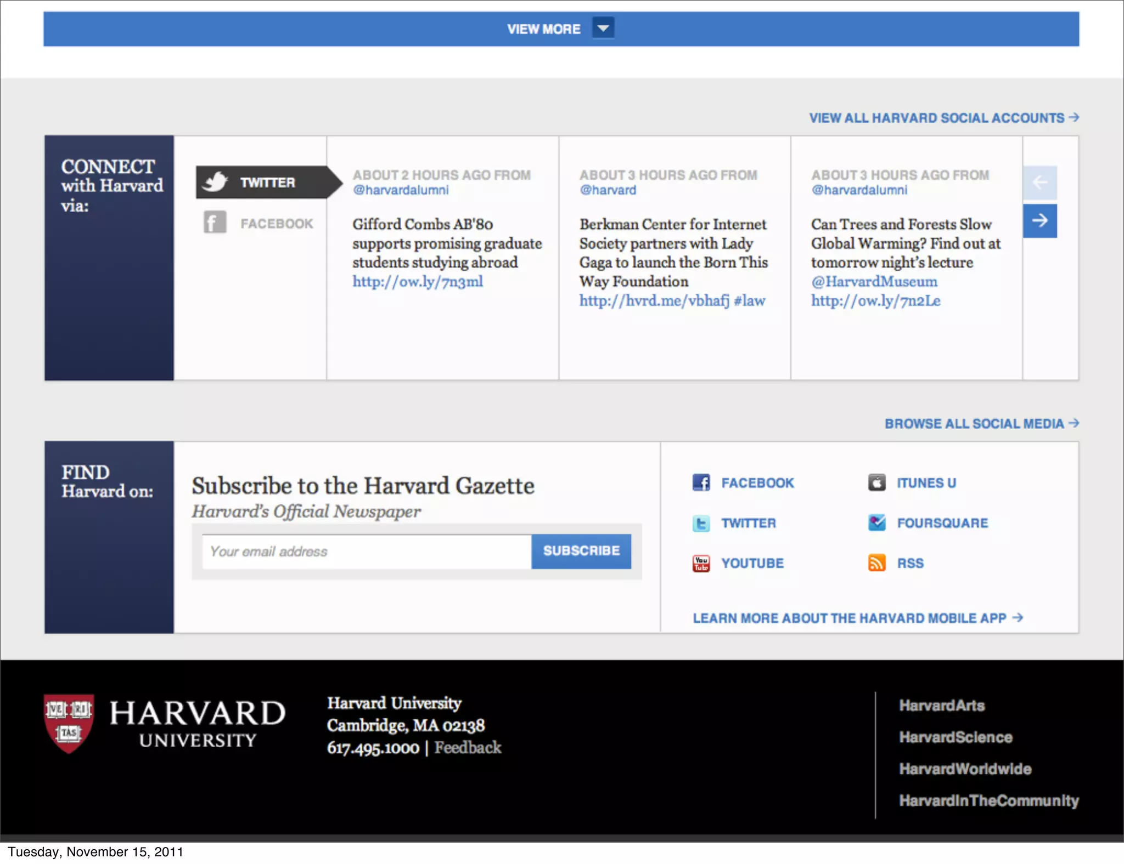
Task: Select the Twitter tab in Connect panel
Action: coord(267,183)
